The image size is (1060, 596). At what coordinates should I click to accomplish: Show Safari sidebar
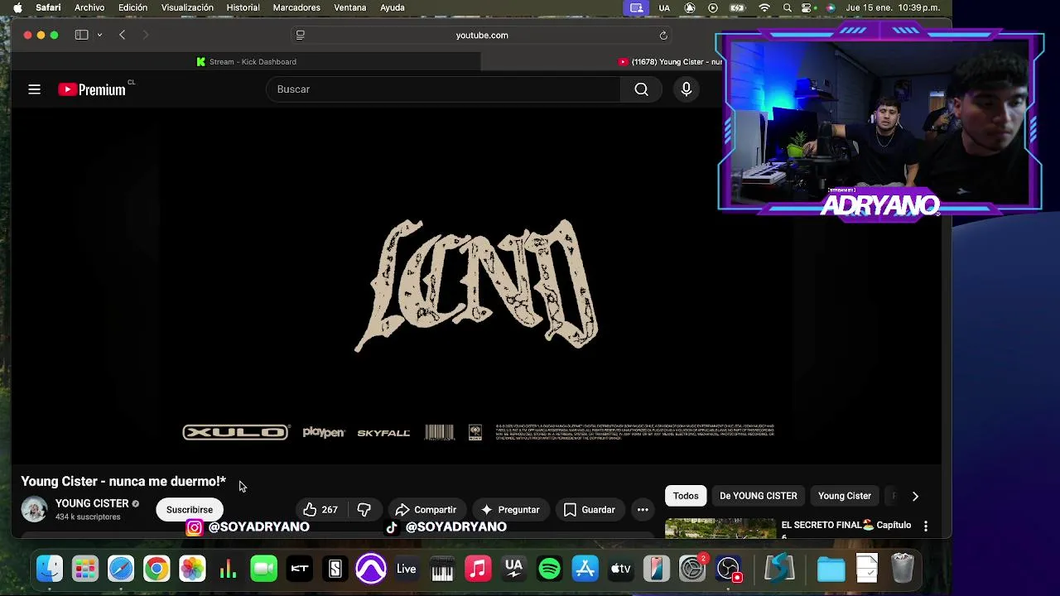[x=81, y=35]
